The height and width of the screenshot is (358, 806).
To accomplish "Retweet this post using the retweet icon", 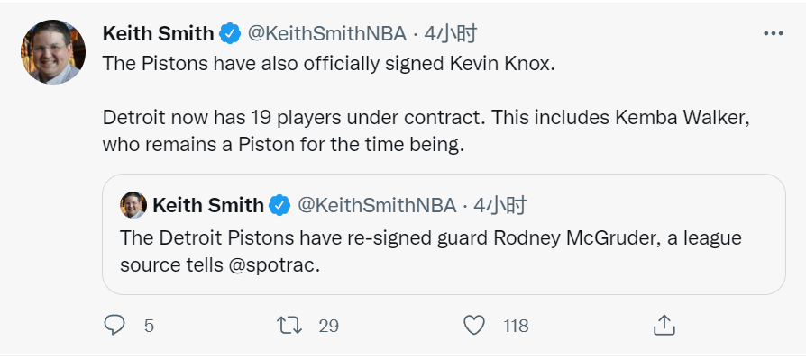I will tap(289, 326).
